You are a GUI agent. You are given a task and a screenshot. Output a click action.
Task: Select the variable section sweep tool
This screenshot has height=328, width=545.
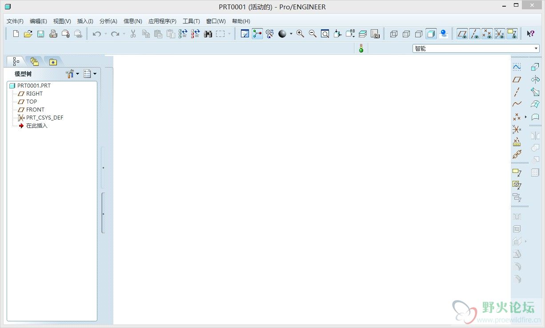(535, 92)
